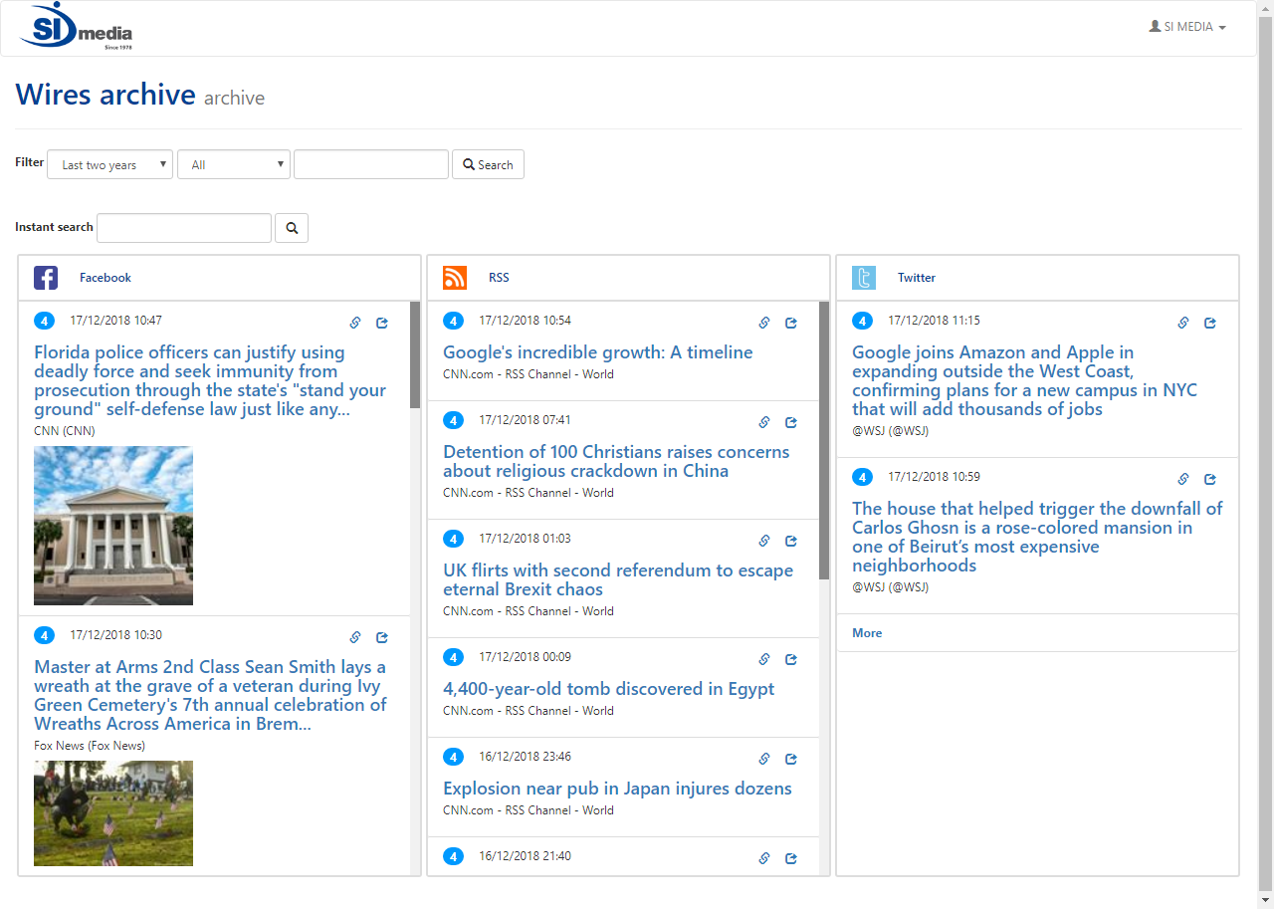Viewport: 1274px width, 909px height.
Task: Click share icon for Google joins Amazon tweet
Action: click(x=1210, y=323)
